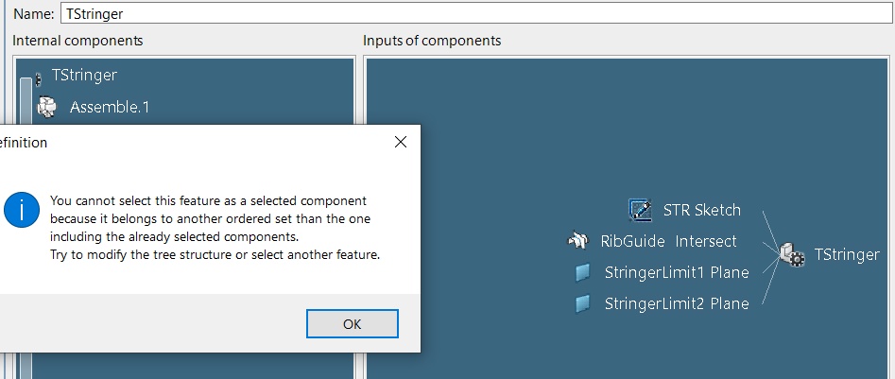Click the RibGuide Intersect icon
The height and width of the screenshot is (379, 895).
(577, 240)
